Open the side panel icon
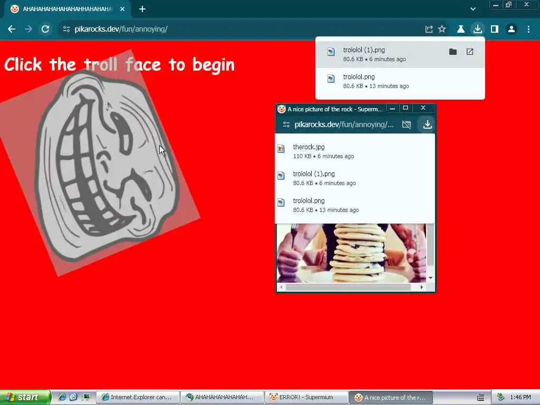This screenshot has width=540, height=405. pos(495,30)
